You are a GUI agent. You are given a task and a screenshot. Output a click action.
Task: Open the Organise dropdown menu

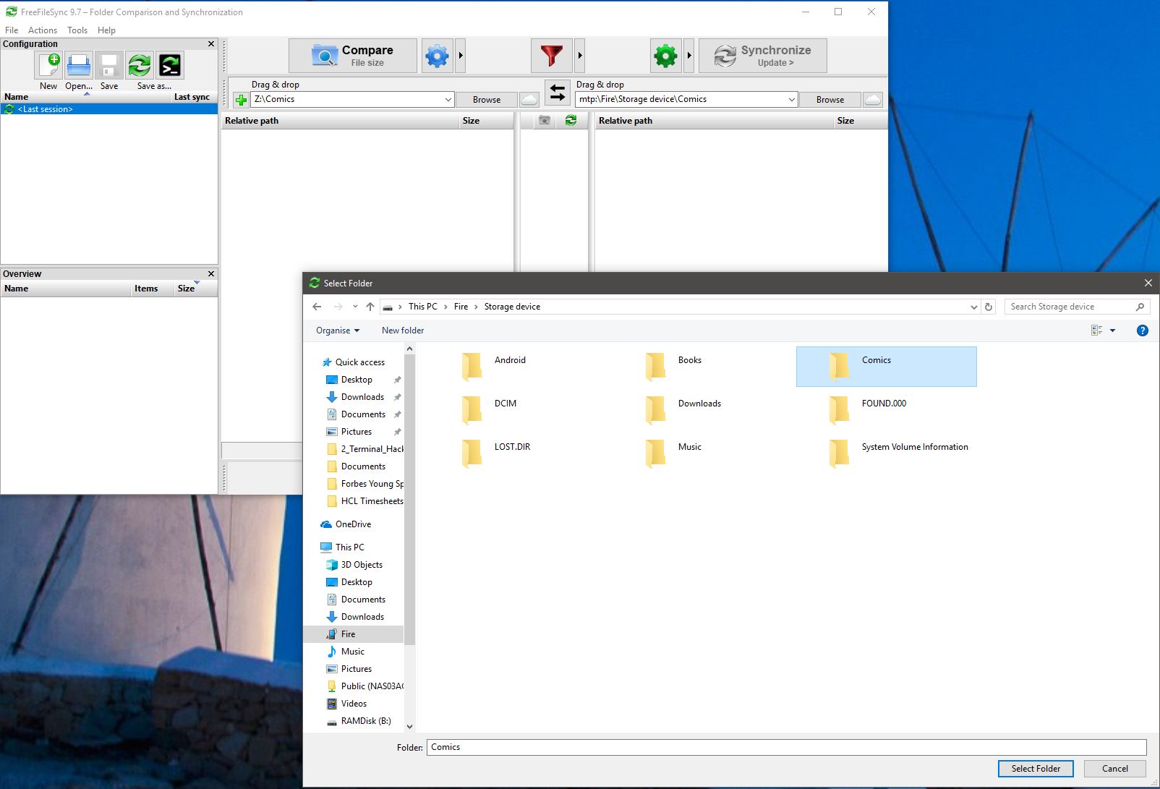tap(338, 330)
